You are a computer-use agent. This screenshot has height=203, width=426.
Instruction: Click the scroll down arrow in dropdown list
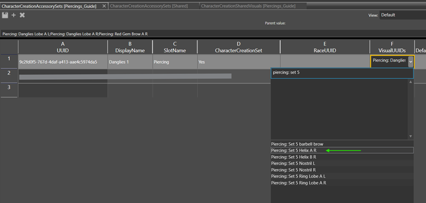point(411,136)
